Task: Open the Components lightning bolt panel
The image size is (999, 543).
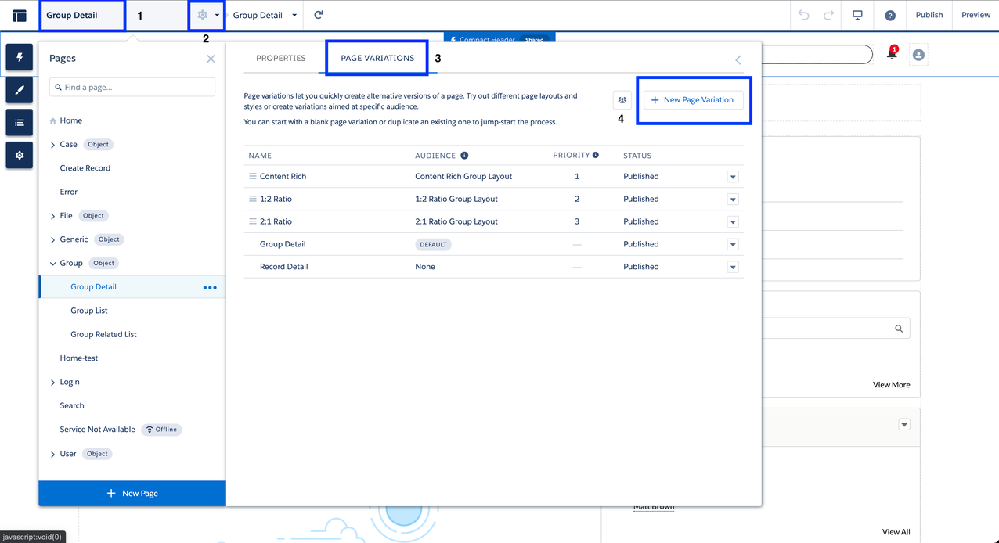Action: [x=20, y=57]
